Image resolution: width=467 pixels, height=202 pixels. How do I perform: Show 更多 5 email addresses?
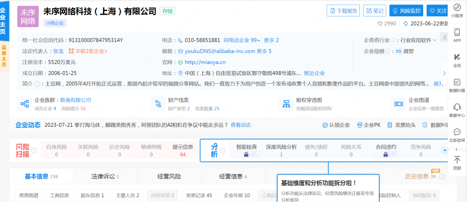pos(264,51)
